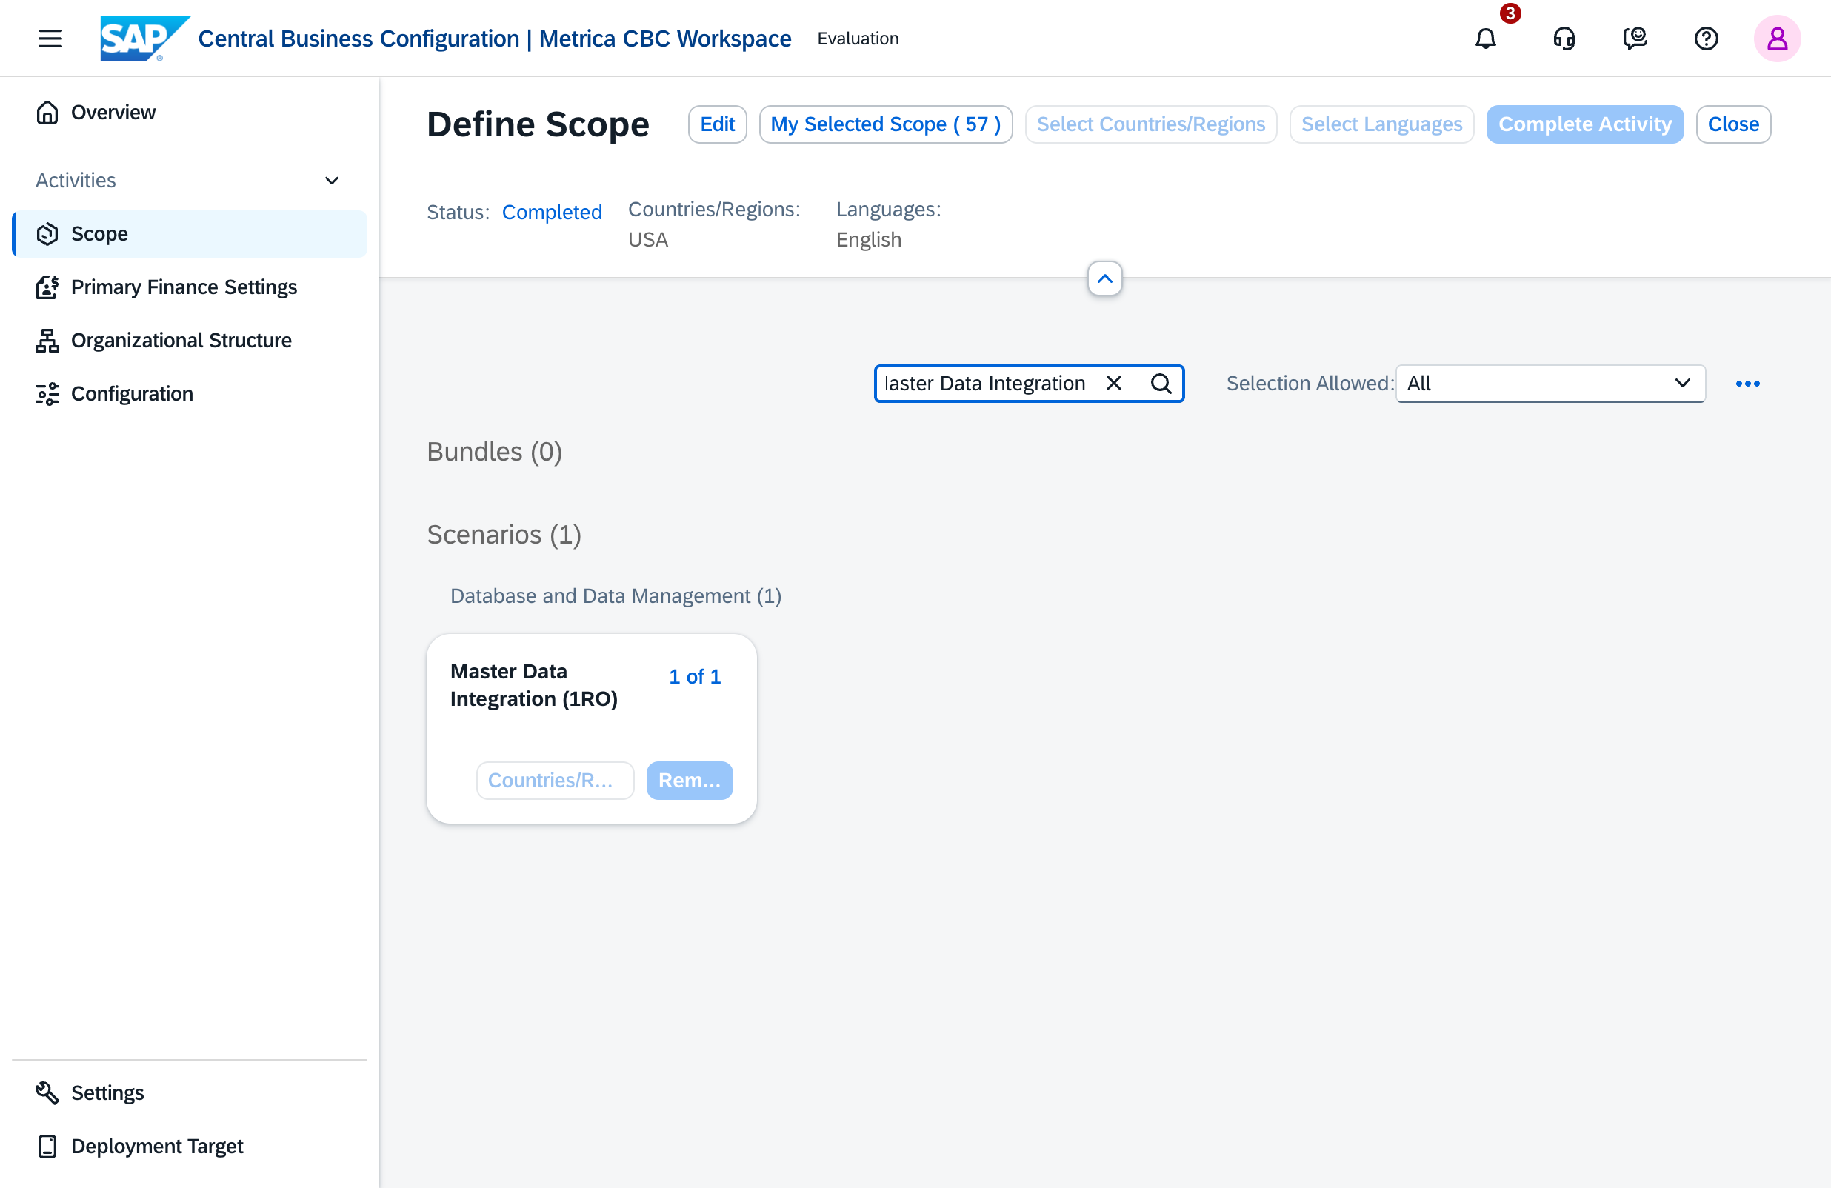Open the user profile avatar

coord(1776,39)
